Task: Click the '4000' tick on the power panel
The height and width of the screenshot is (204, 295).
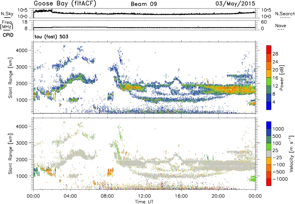Action: tap(22, 50)
